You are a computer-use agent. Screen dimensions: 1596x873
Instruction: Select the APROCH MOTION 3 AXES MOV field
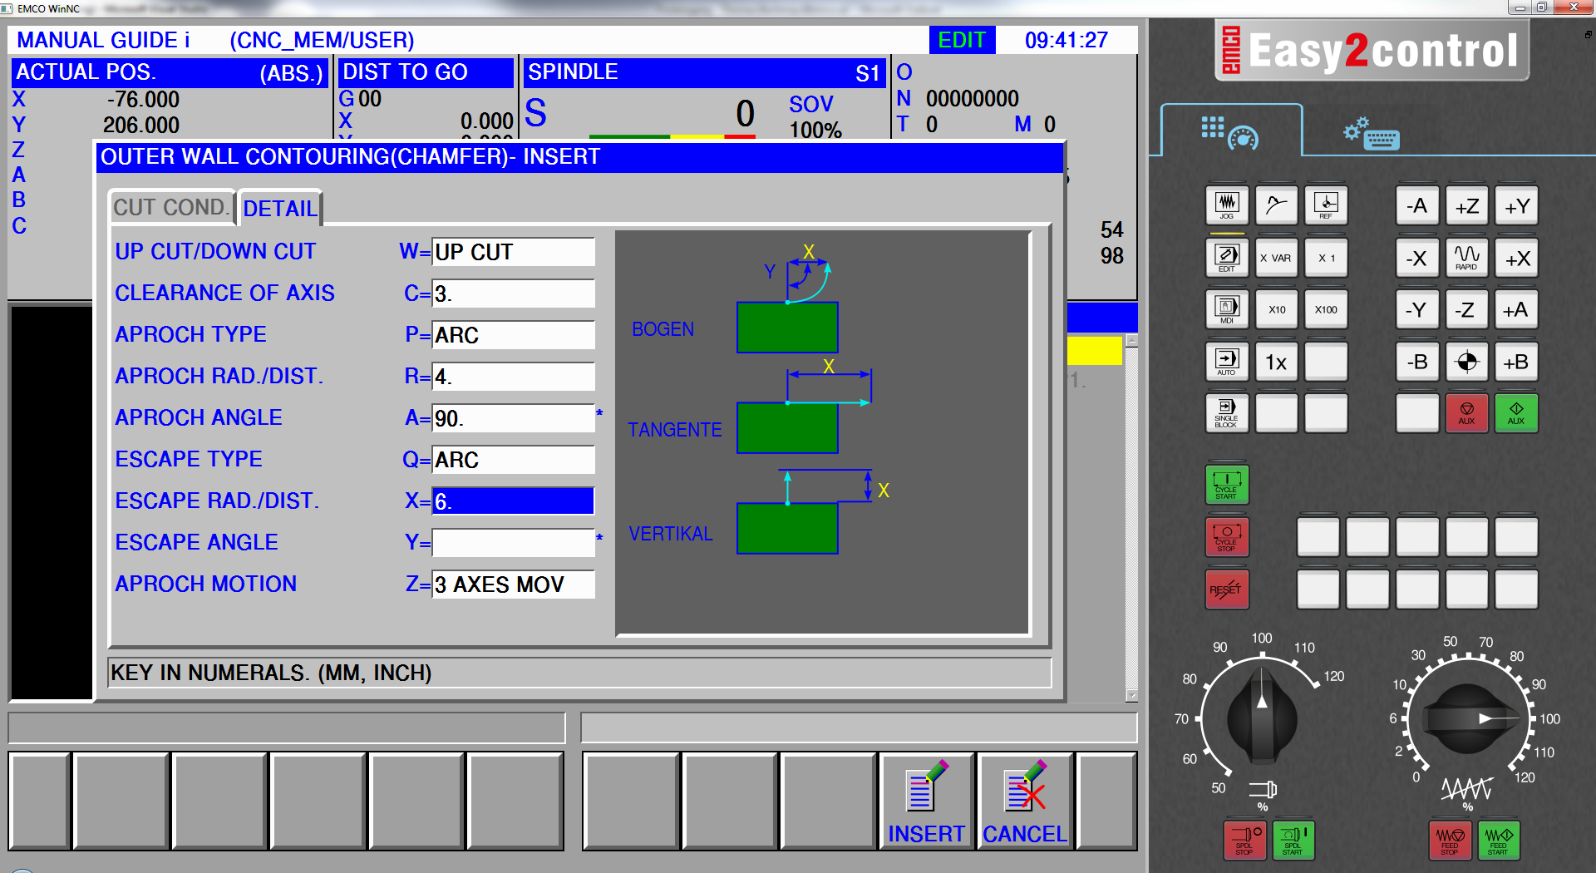(x=513, y=584)
